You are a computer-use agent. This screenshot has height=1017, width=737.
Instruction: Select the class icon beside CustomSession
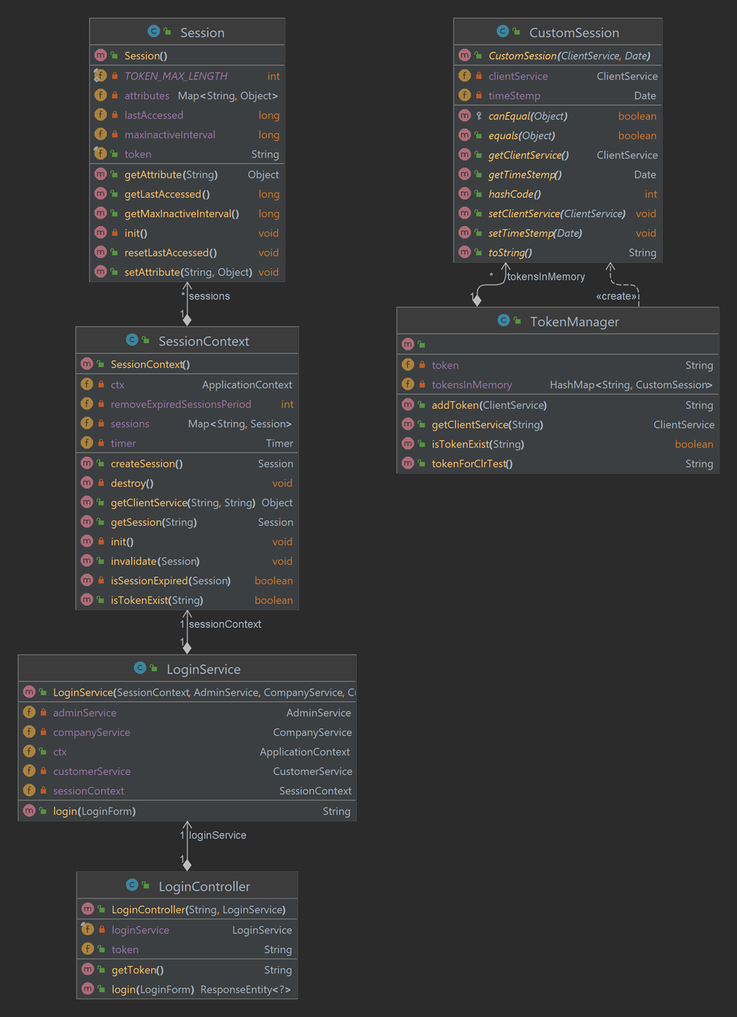pyautogui.click(x=503, y=31)
